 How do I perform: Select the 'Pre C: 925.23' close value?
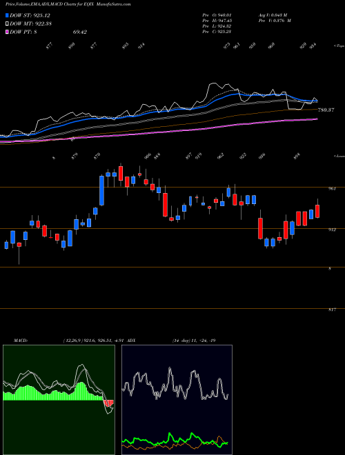[217, 32]
